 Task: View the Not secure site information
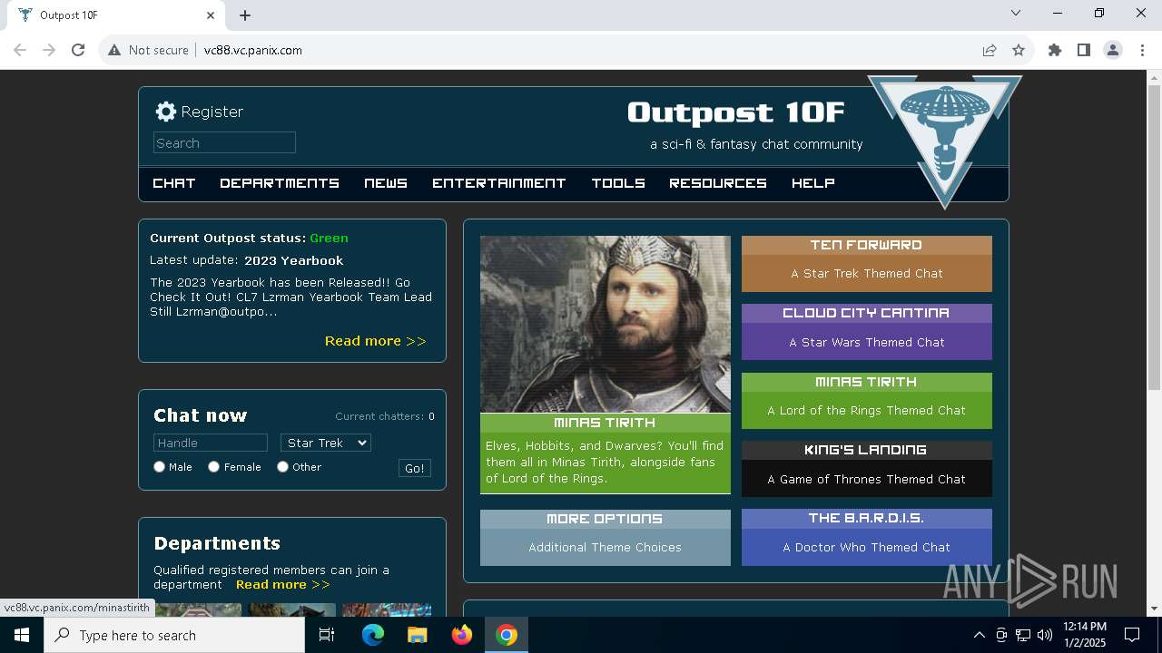point(148,50)
